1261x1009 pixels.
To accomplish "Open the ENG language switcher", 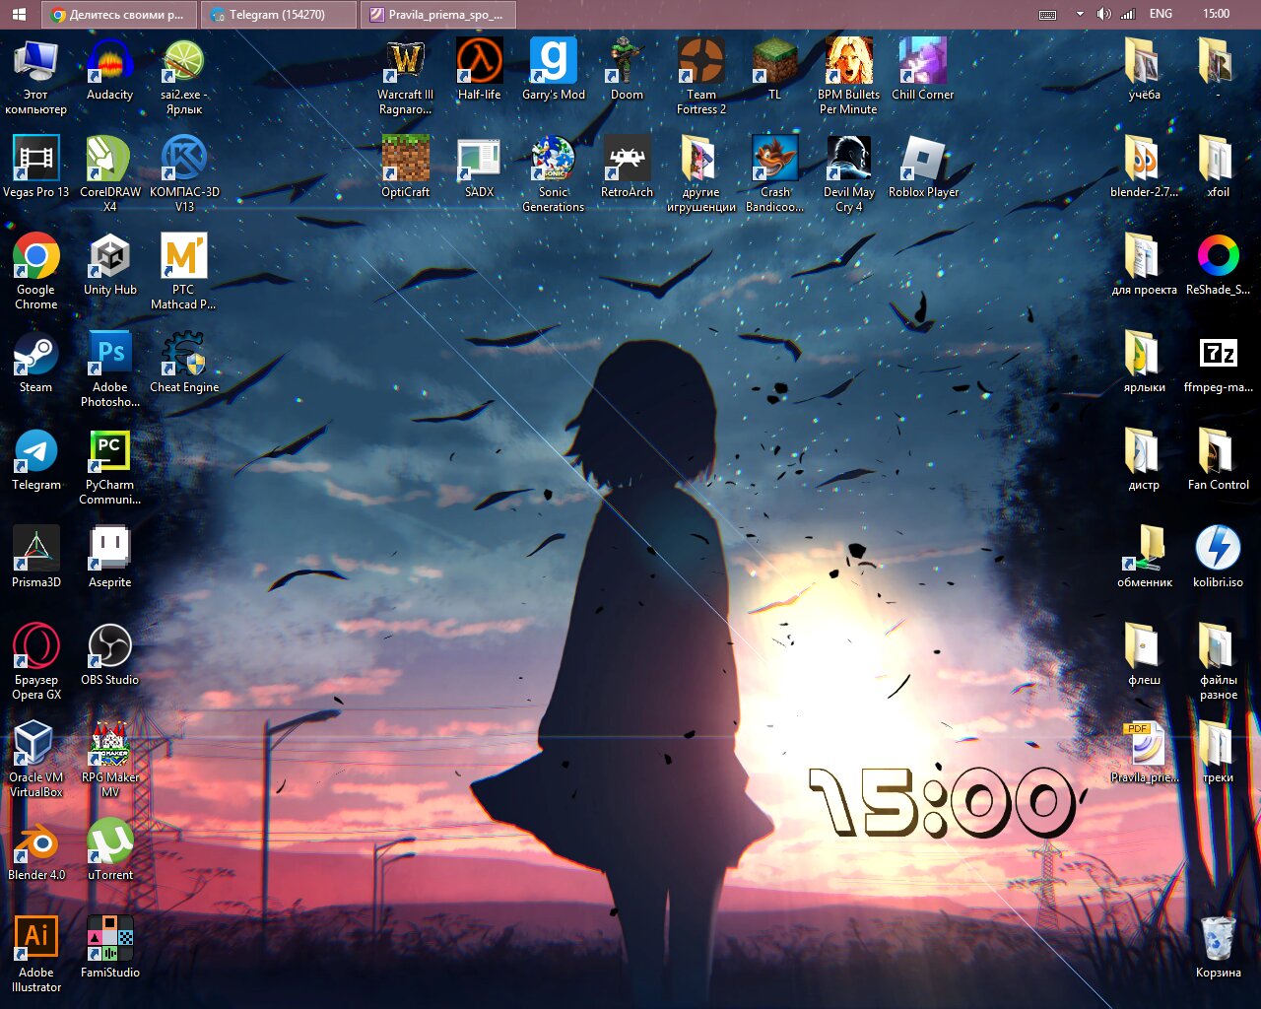I will pyautogui.click(x=1161, y=14).
